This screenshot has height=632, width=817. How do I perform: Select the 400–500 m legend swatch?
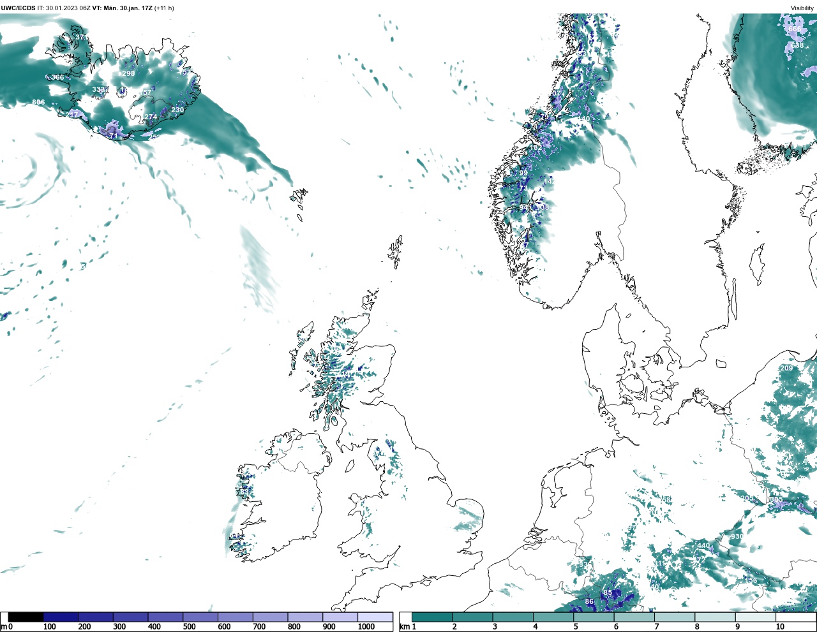[x=165, y=617]
